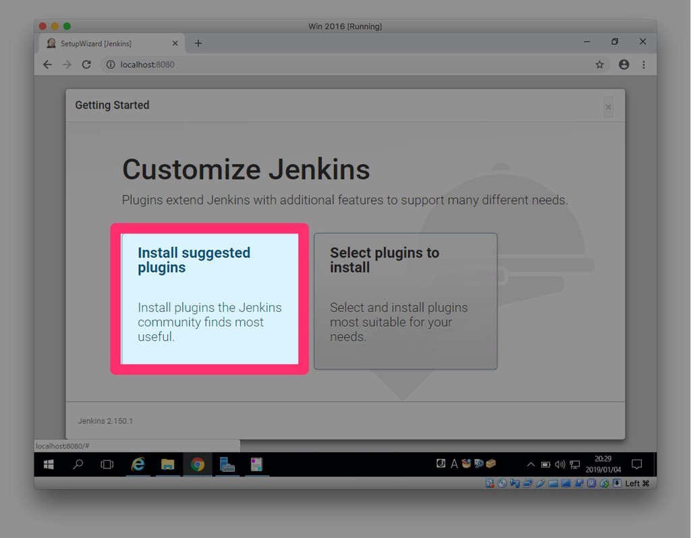Click the VirtualBox keyboard capture arrow icon

[x=617, y=483]
